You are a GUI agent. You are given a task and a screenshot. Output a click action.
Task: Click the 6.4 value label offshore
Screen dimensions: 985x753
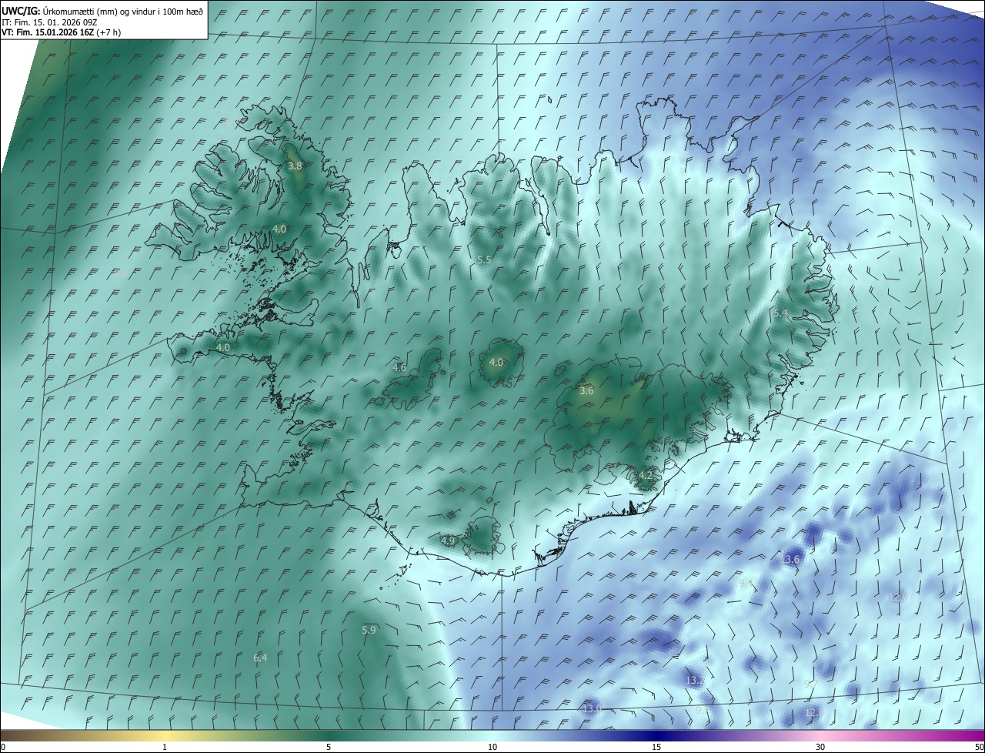pyautogui.click(x=260, y=658)
